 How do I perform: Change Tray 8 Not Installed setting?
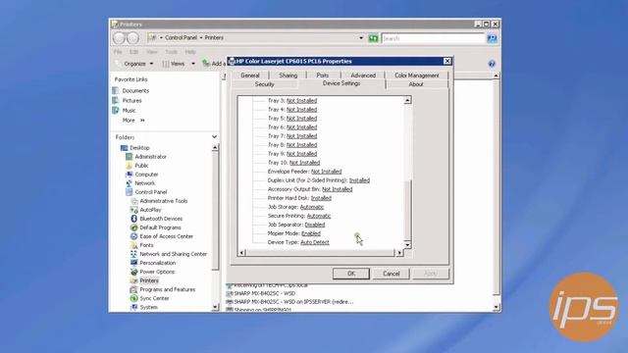pyautogui.click(x=301, y=145)
